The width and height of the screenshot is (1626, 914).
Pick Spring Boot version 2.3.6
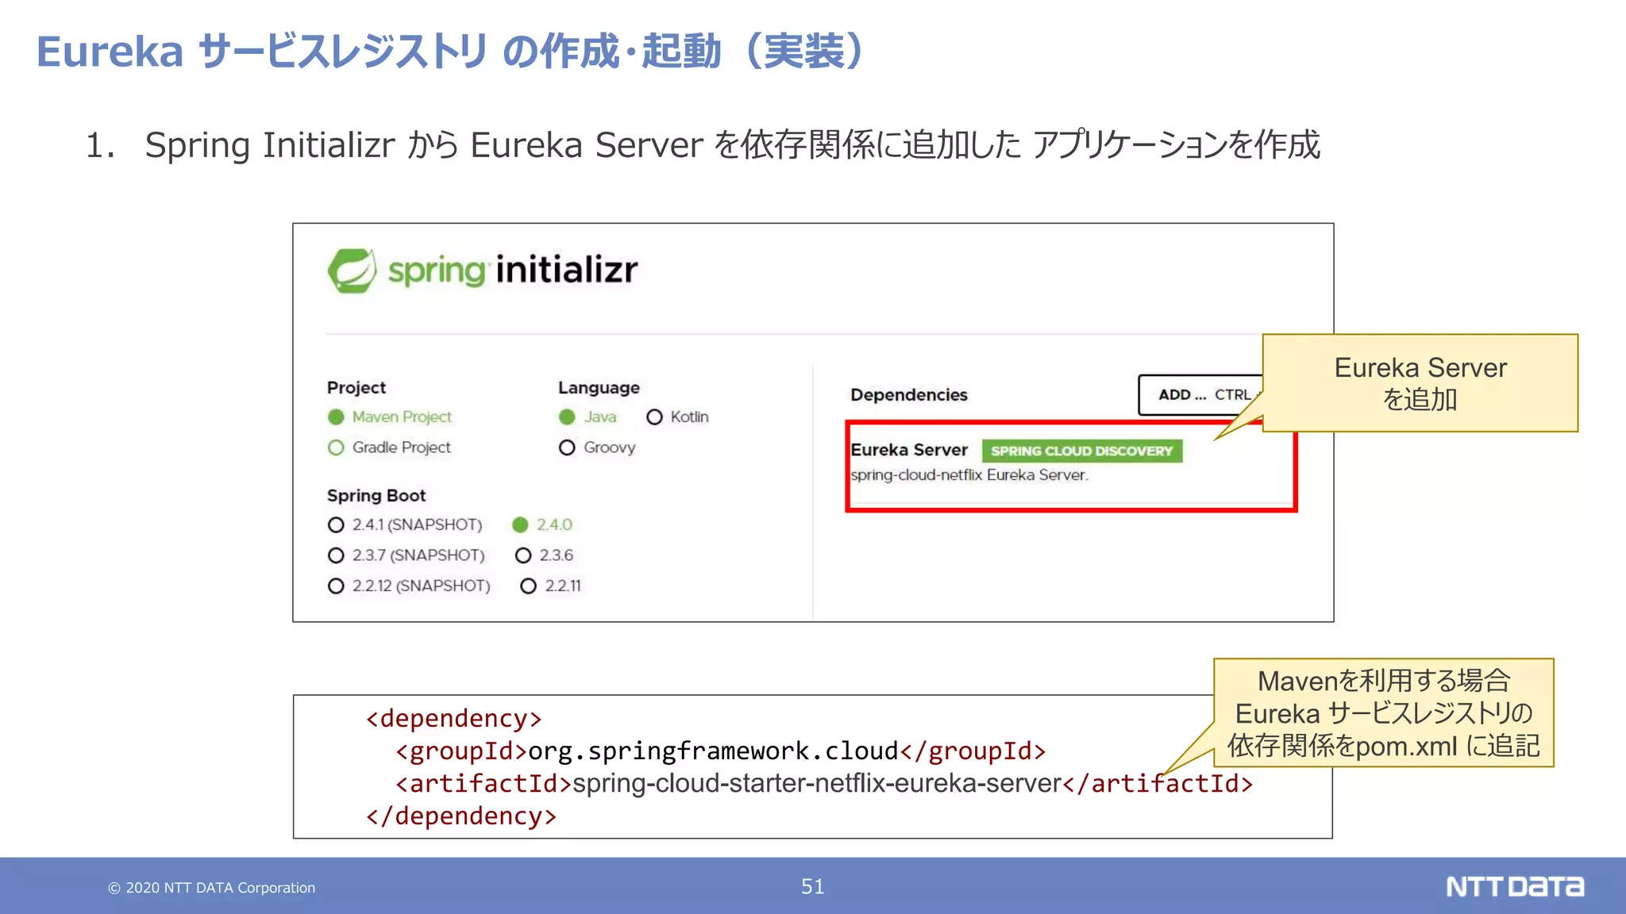(x=523, y=555)
